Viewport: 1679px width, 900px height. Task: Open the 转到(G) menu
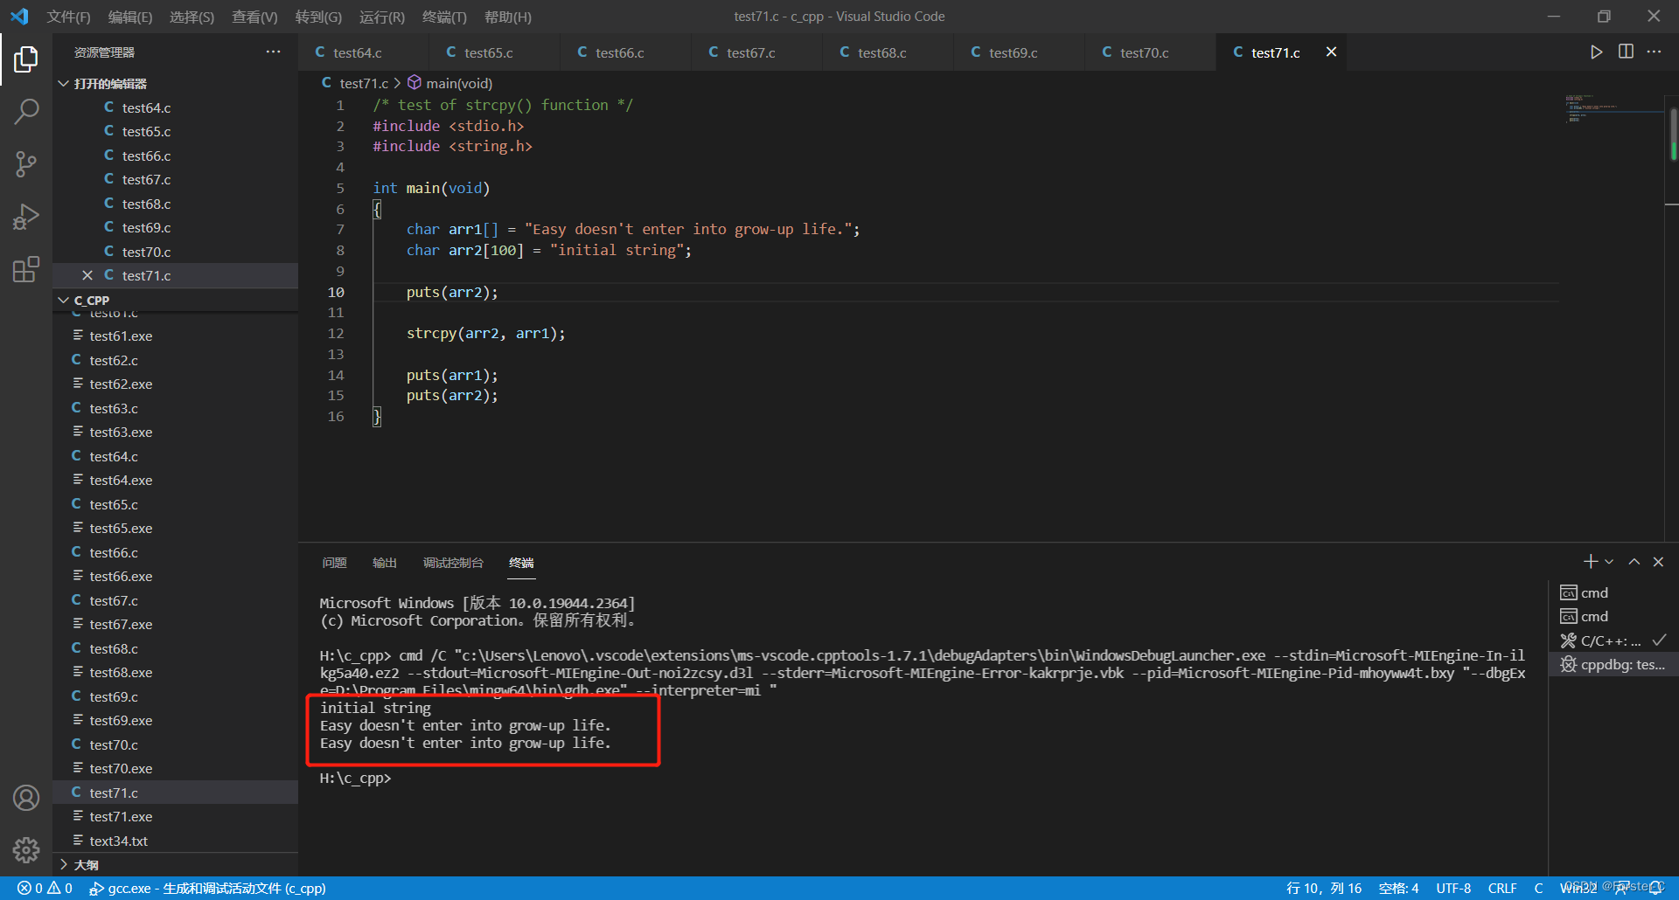[x=318, y=17]
